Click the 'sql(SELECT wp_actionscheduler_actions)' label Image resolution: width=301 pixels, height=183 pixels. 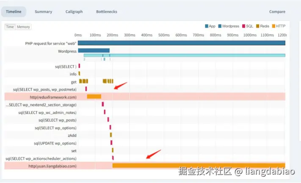(x=41, y=158)
